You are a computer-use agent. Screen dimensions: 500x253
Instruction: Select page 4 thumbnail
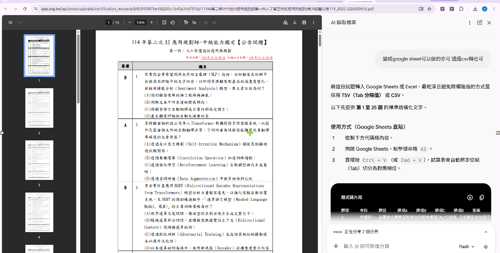point(39,212)
